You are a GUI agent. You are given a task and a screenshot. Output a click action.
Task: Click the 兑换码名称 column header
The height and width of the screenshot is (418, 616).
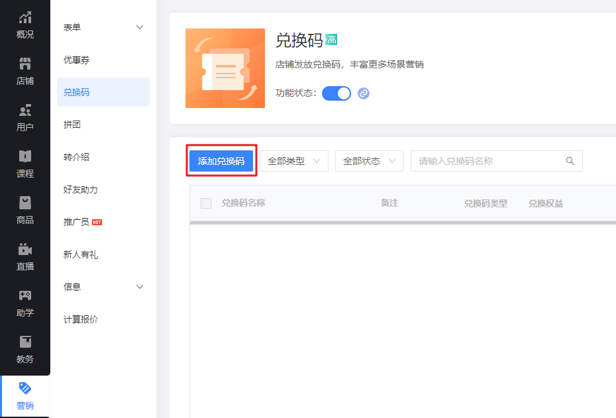click(243, 203)
